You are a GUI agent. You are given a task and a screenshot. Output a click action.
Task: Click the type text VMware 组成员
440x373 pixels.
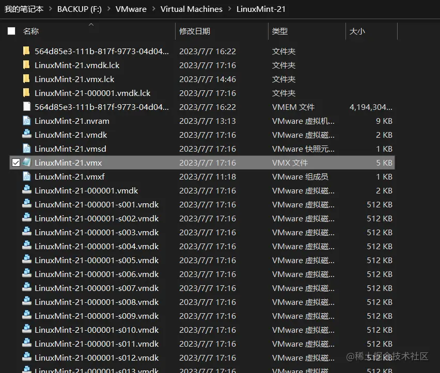[x=300, y=177]
